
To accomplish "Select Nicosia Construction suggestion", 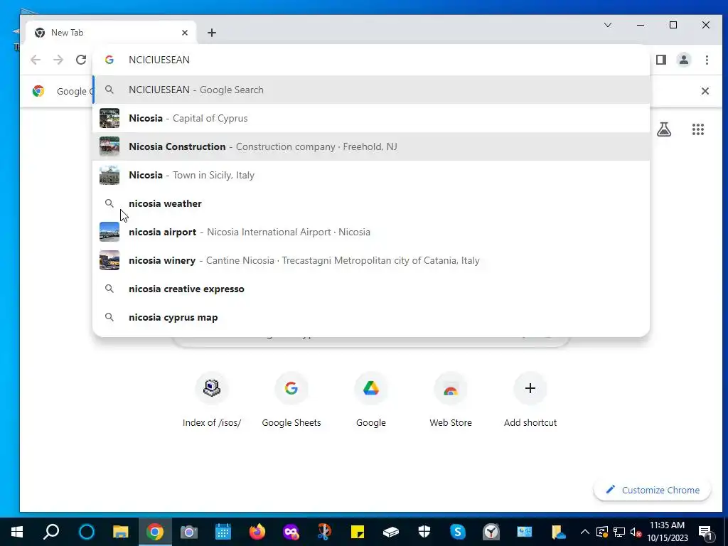I will coord(371,146).
